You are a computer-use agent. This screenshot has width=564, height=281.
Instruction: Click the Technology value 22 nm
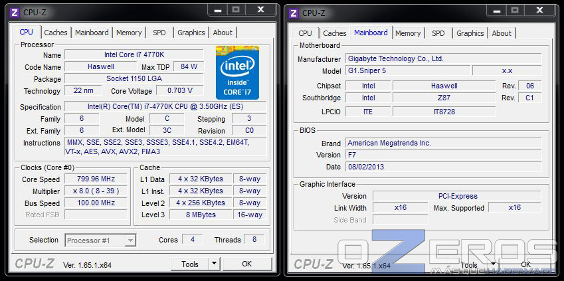point(83,90)
